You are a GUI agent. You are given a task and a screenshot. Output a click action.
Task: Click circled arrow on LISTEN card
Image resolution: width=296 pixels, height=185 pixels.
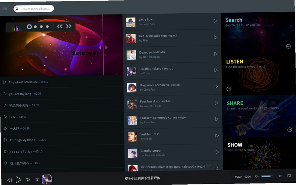pyautogui.click(x=229, y=89)
